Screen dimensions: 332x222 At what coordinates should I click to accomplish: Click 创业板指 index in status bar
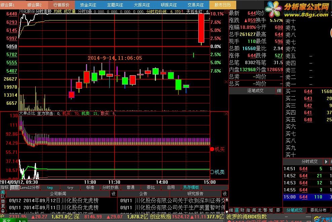pyautogui.click(x=160, y=217)
